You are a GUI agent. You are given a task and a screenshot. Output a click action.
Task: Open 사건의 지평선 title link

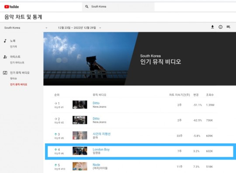click(x=101, y=134)
